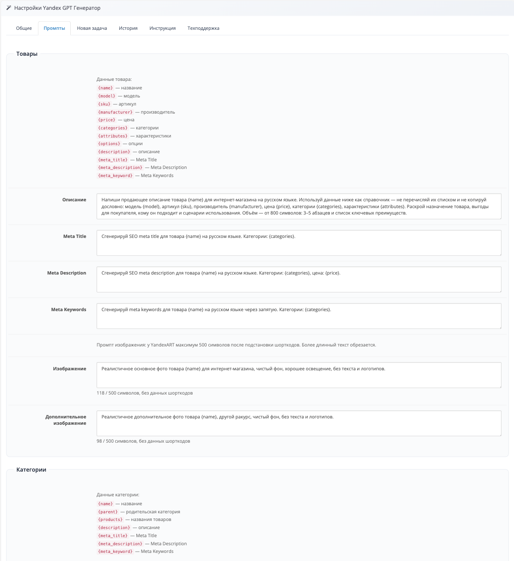Screen dimensions: 514x561
Task: Click the {model} shortcode tag
Action: (107, 96)
